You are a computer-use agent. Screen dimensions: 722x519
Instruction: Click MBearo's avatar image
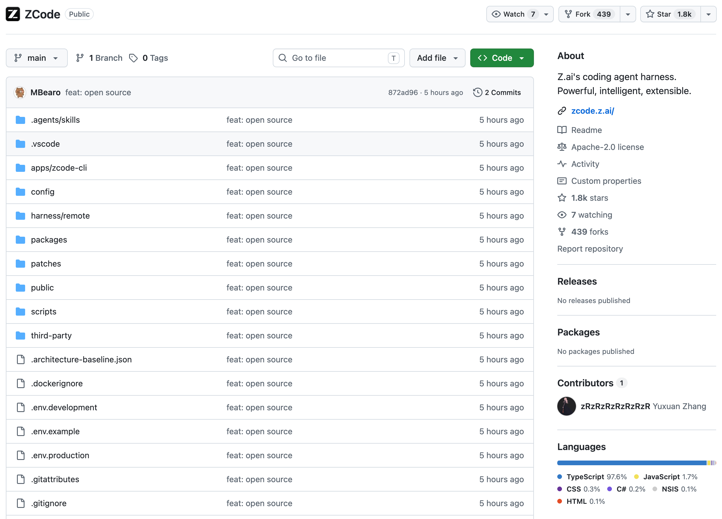pos(20,92)
